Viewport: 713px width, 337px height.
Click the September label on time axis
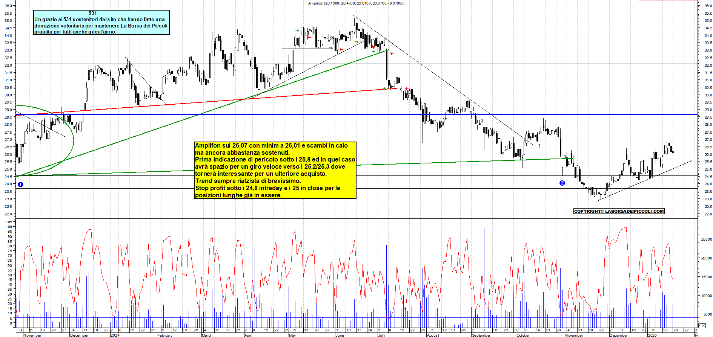click(481, 335)
